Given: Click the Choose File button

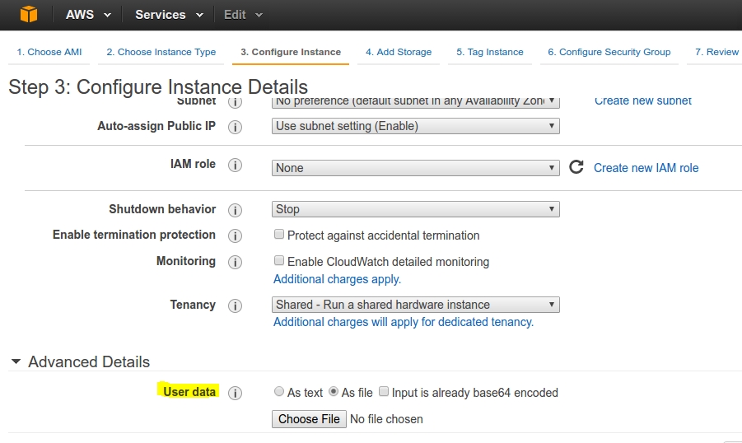Looking at the screenshot, I should (x=309, y=419).
